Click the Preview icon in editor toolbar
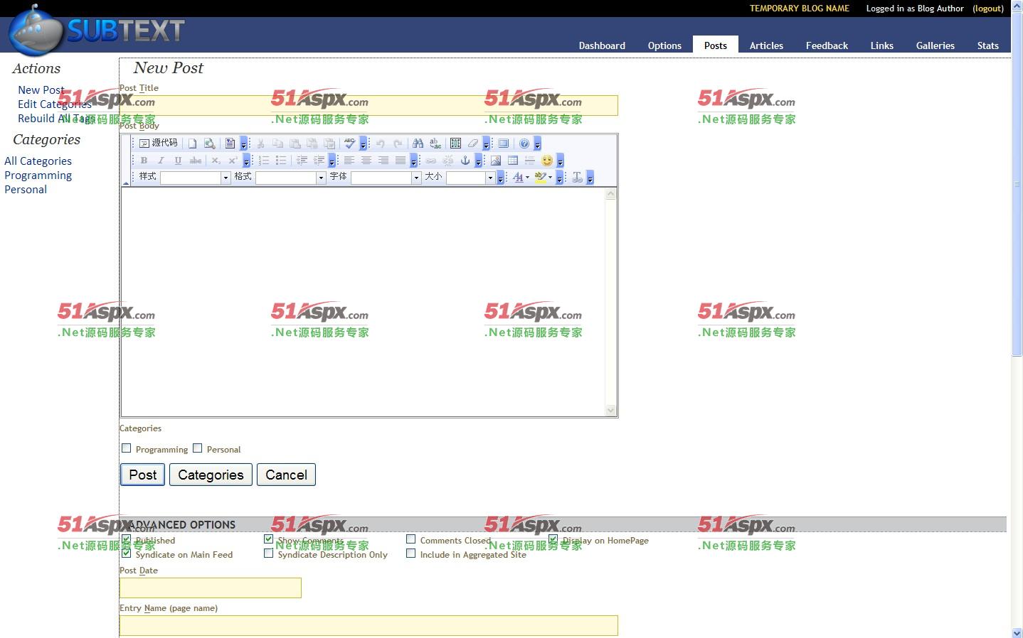 pos(209,144)
